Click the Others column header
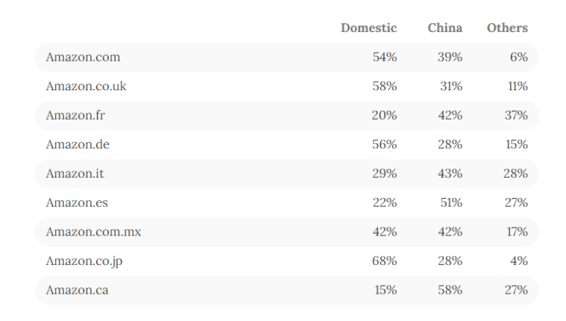The height and width of the screenshot is (321, 566). click(x=507, y=28)
